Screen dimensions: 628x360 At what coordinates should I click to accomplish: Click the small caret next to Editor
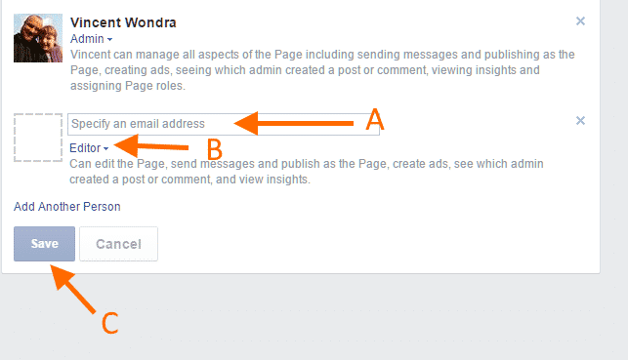[105, 149]
